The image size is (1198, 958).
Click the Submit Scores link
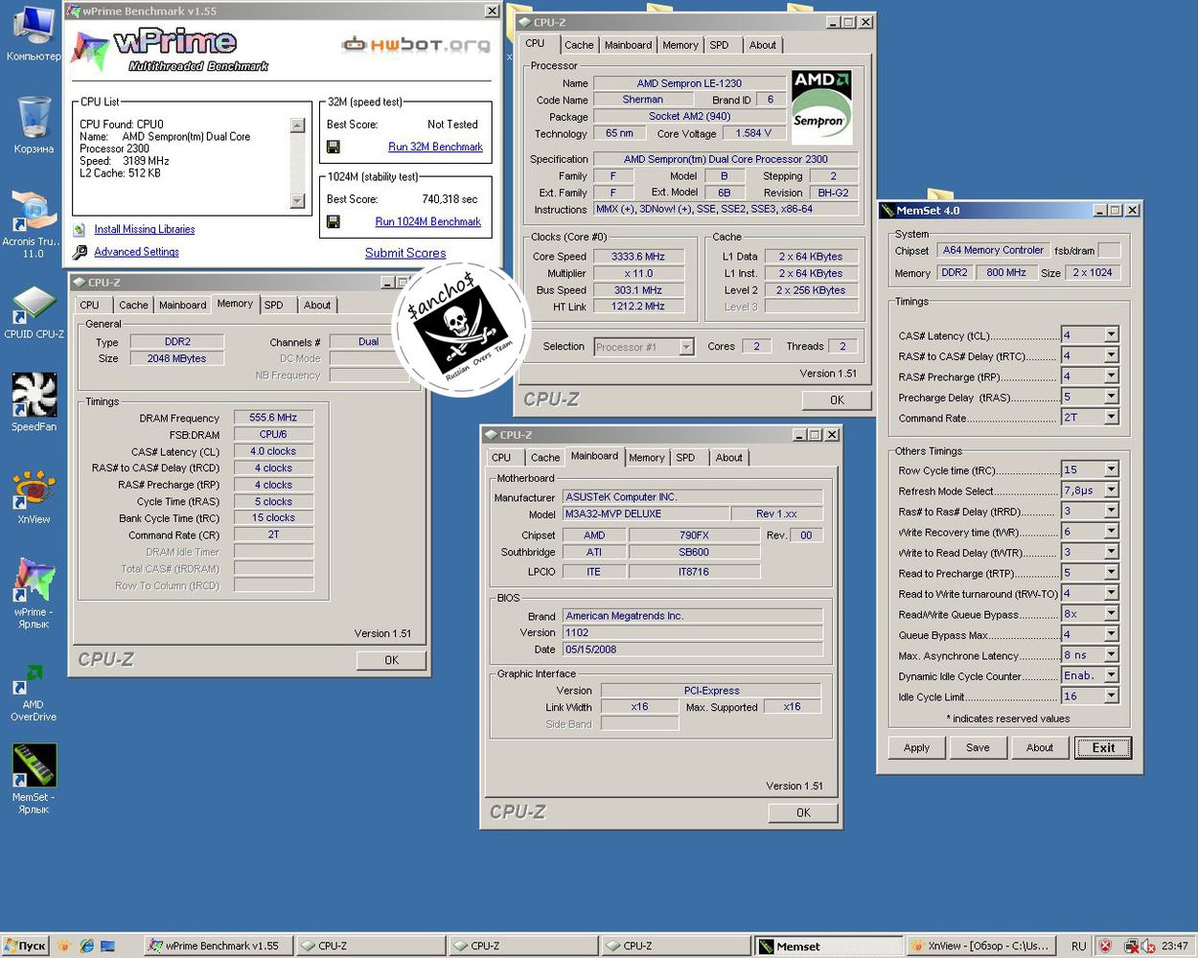tap(405, 253)
